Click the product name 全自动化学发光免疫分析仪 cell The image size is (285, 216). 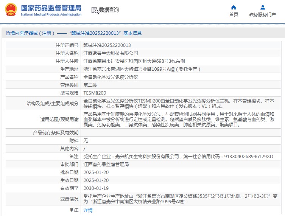pyautogui.click(x=111, y=77)
